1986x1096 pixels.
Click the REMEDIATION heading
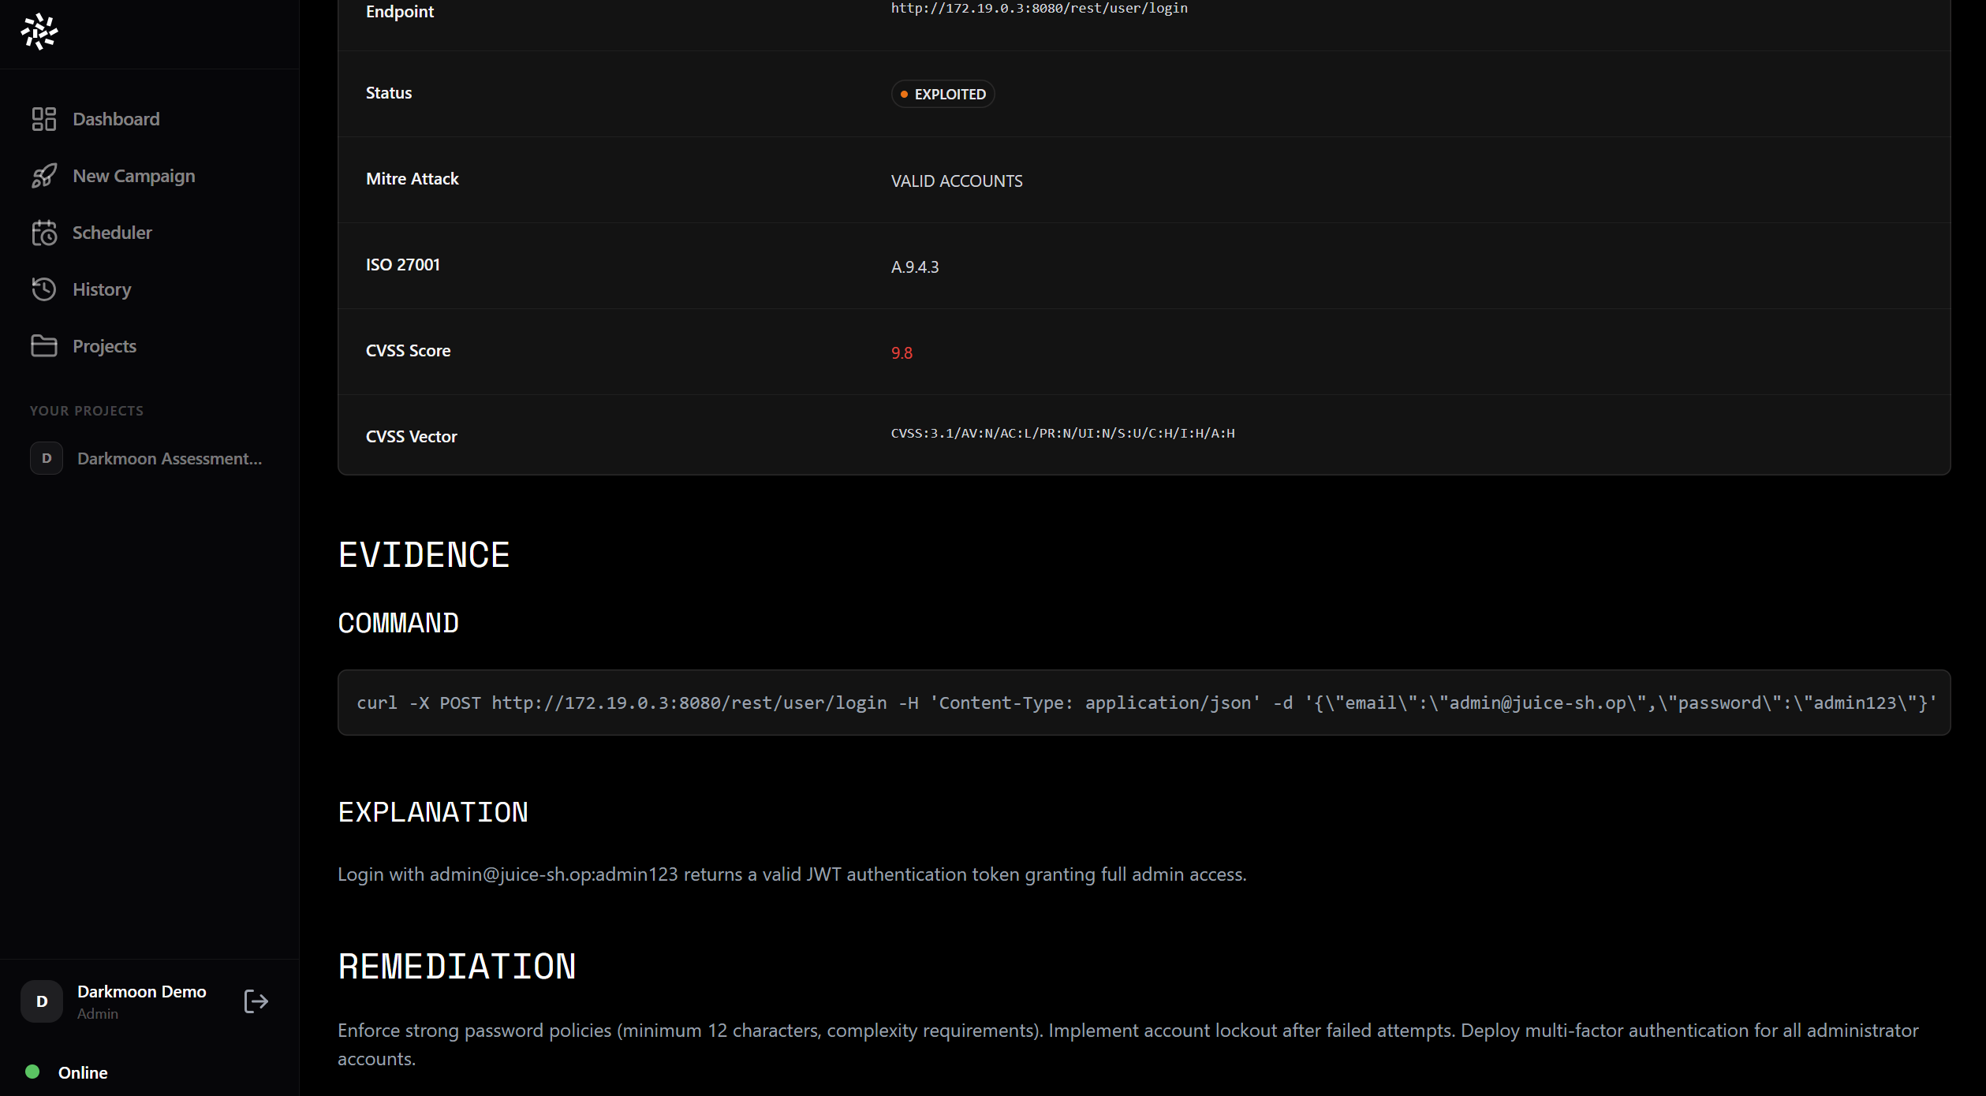(457, 967)
